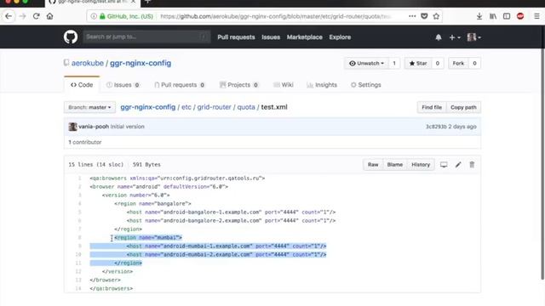Open browser downloads panel

[479, 16]
